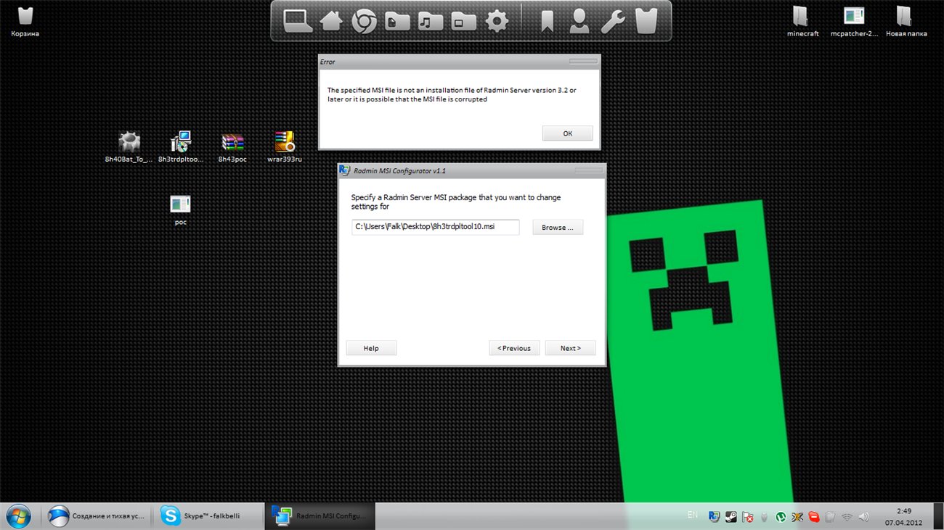Click the Radmin tray icon
The image size is (944, 530).
coord(714,517)
